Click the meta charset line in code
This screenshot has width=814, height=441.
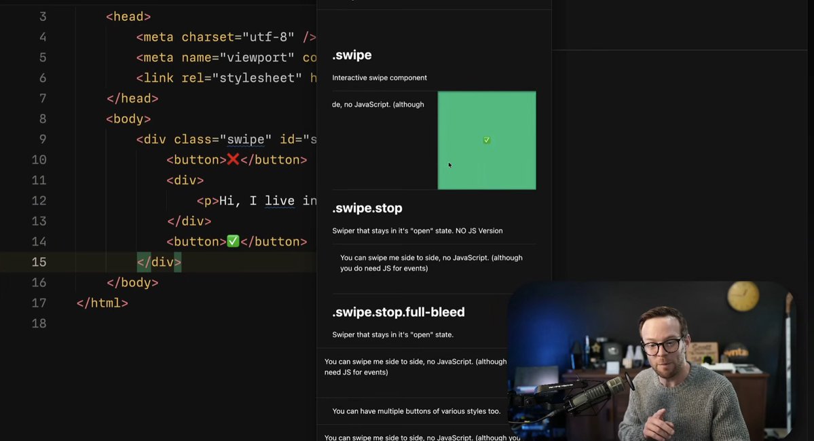[226, 37]
